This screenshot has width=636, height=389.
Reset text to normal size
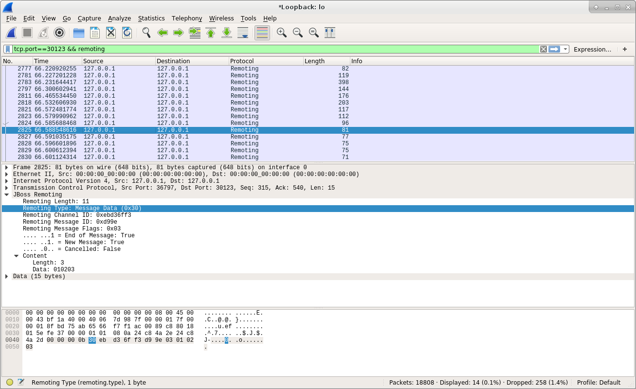(314, 33)
